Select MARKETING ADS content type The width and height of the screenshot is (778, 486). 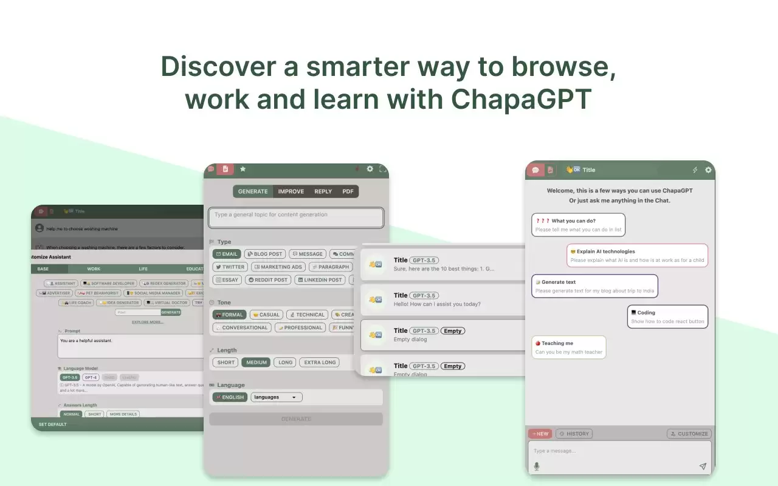278,267
